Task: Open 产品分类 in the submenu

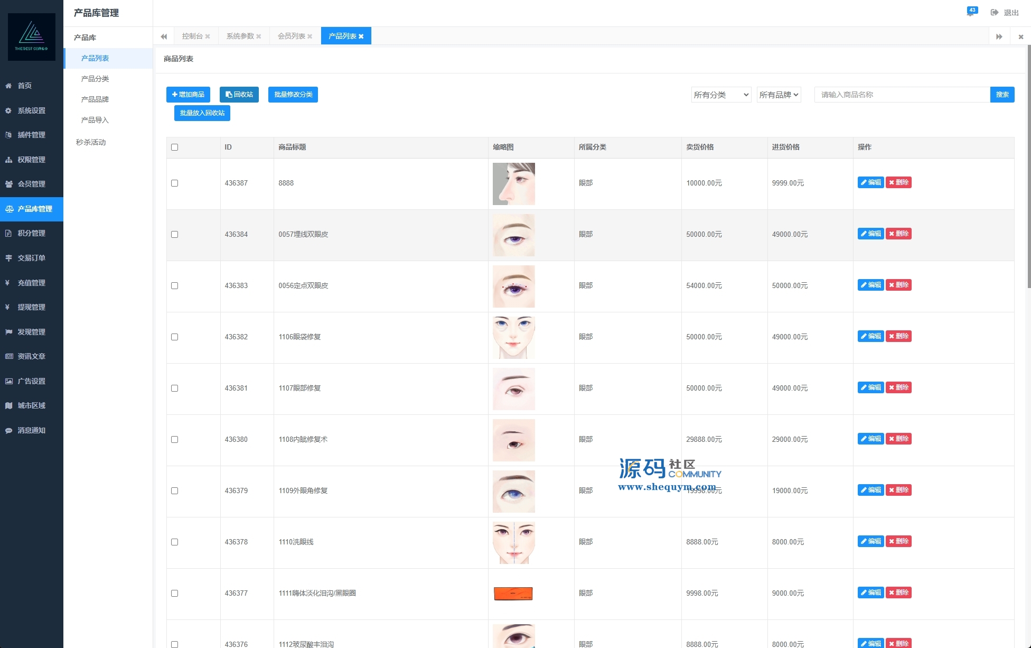Action: [x=95, y=79]
